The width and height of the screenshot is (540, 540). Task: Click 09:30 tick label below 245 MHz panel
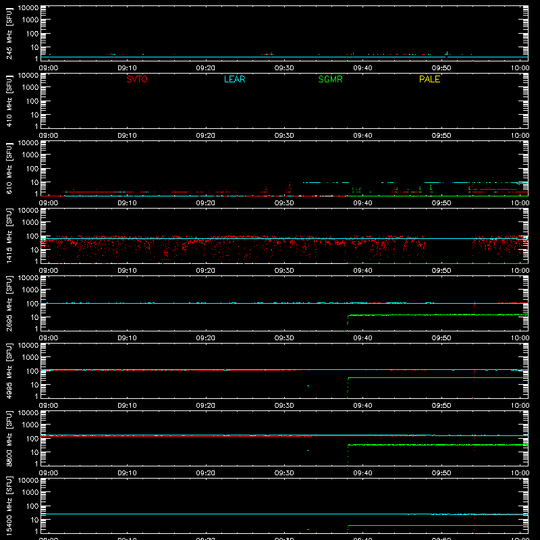(284, 68)
